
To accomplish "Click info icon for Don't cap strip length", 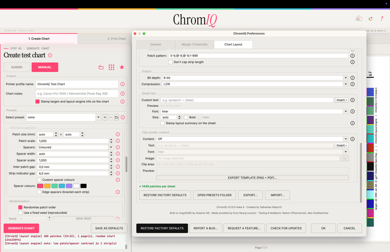I will [352, 62].
